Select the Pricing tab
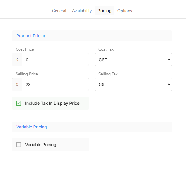 pos(104,11)
